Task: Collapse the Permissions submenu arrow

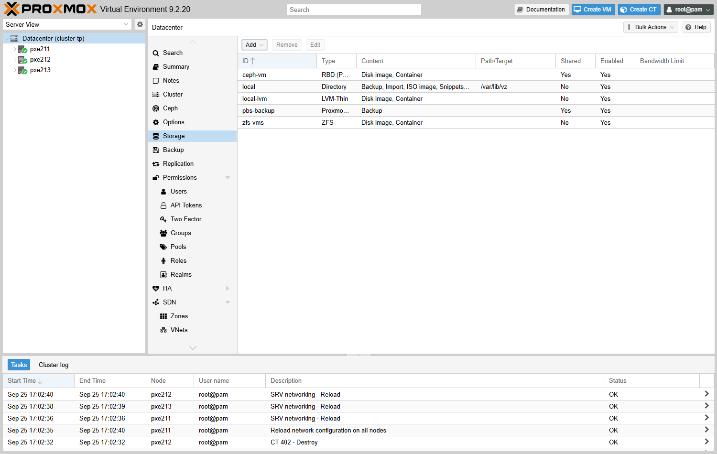Action: click(228, 178)
